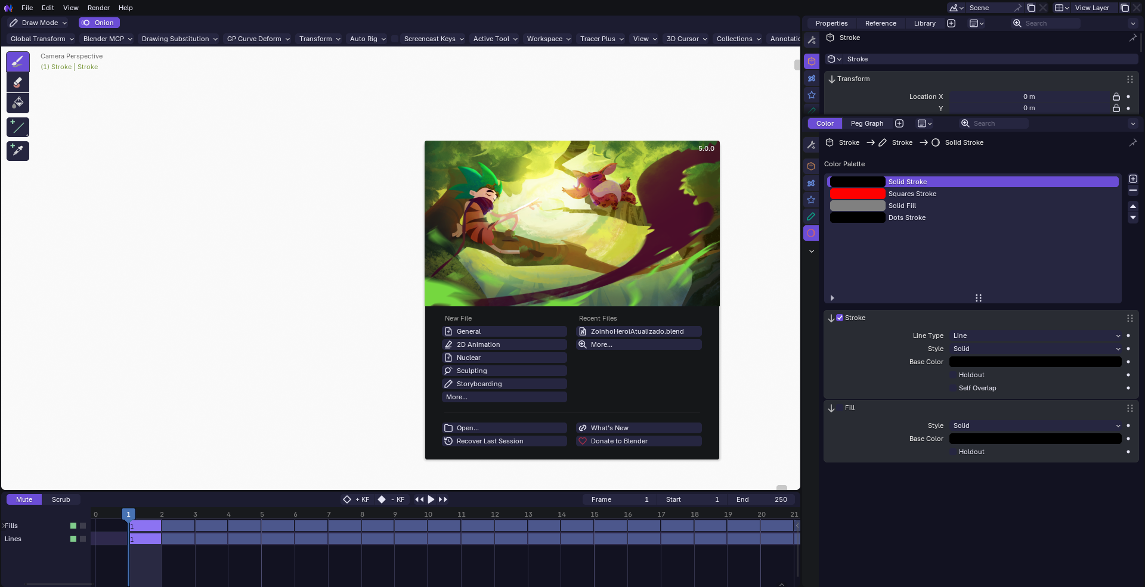
Task: Pick Fill Base Color swatch
Action: click(x=1035, y=439)
